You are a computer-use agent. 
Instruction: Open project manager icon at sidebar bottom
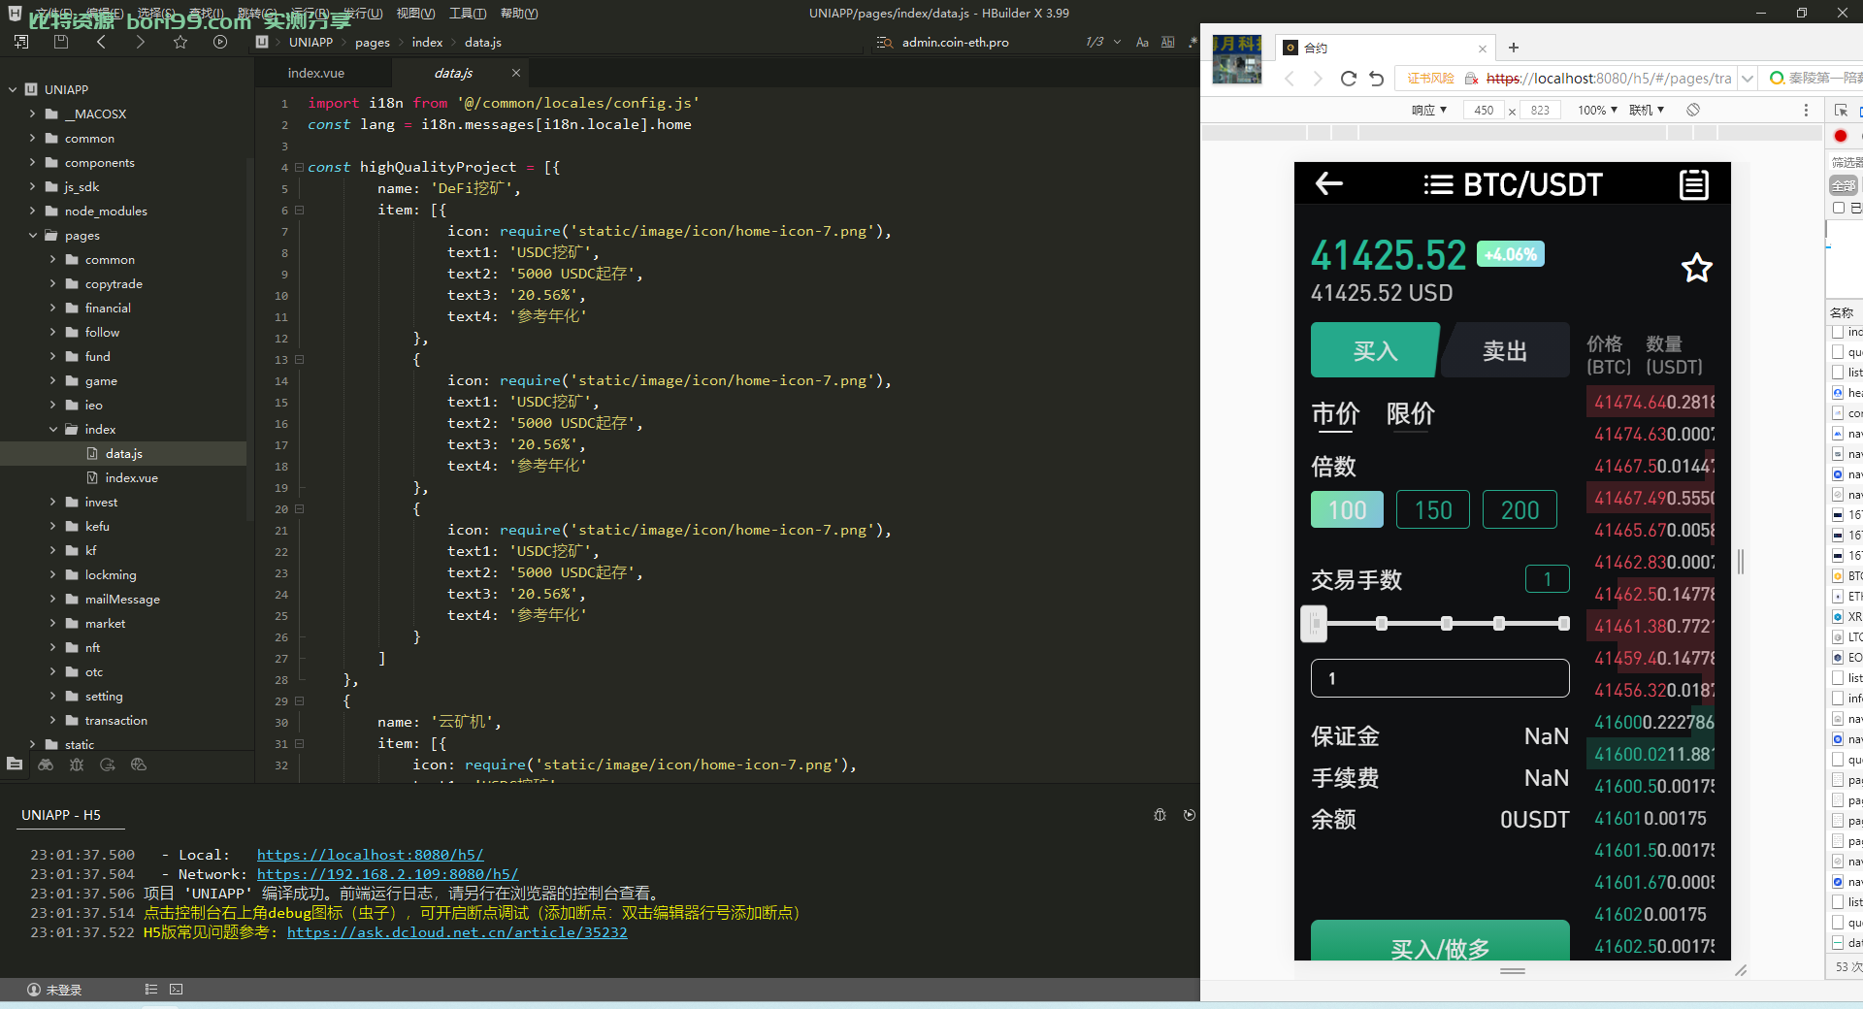[15, 765]
